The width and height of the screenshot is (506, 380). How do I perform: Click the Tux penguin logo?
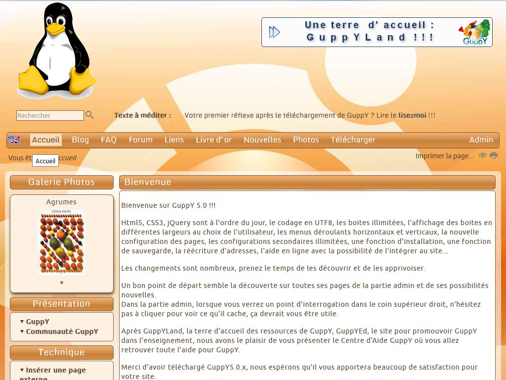tap(56, 50)
